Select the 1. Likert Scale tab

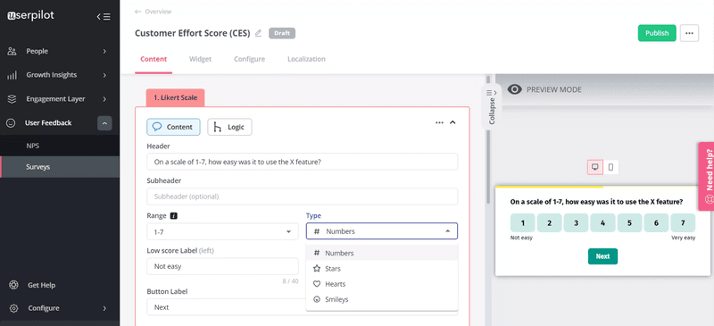click(175, 97)
